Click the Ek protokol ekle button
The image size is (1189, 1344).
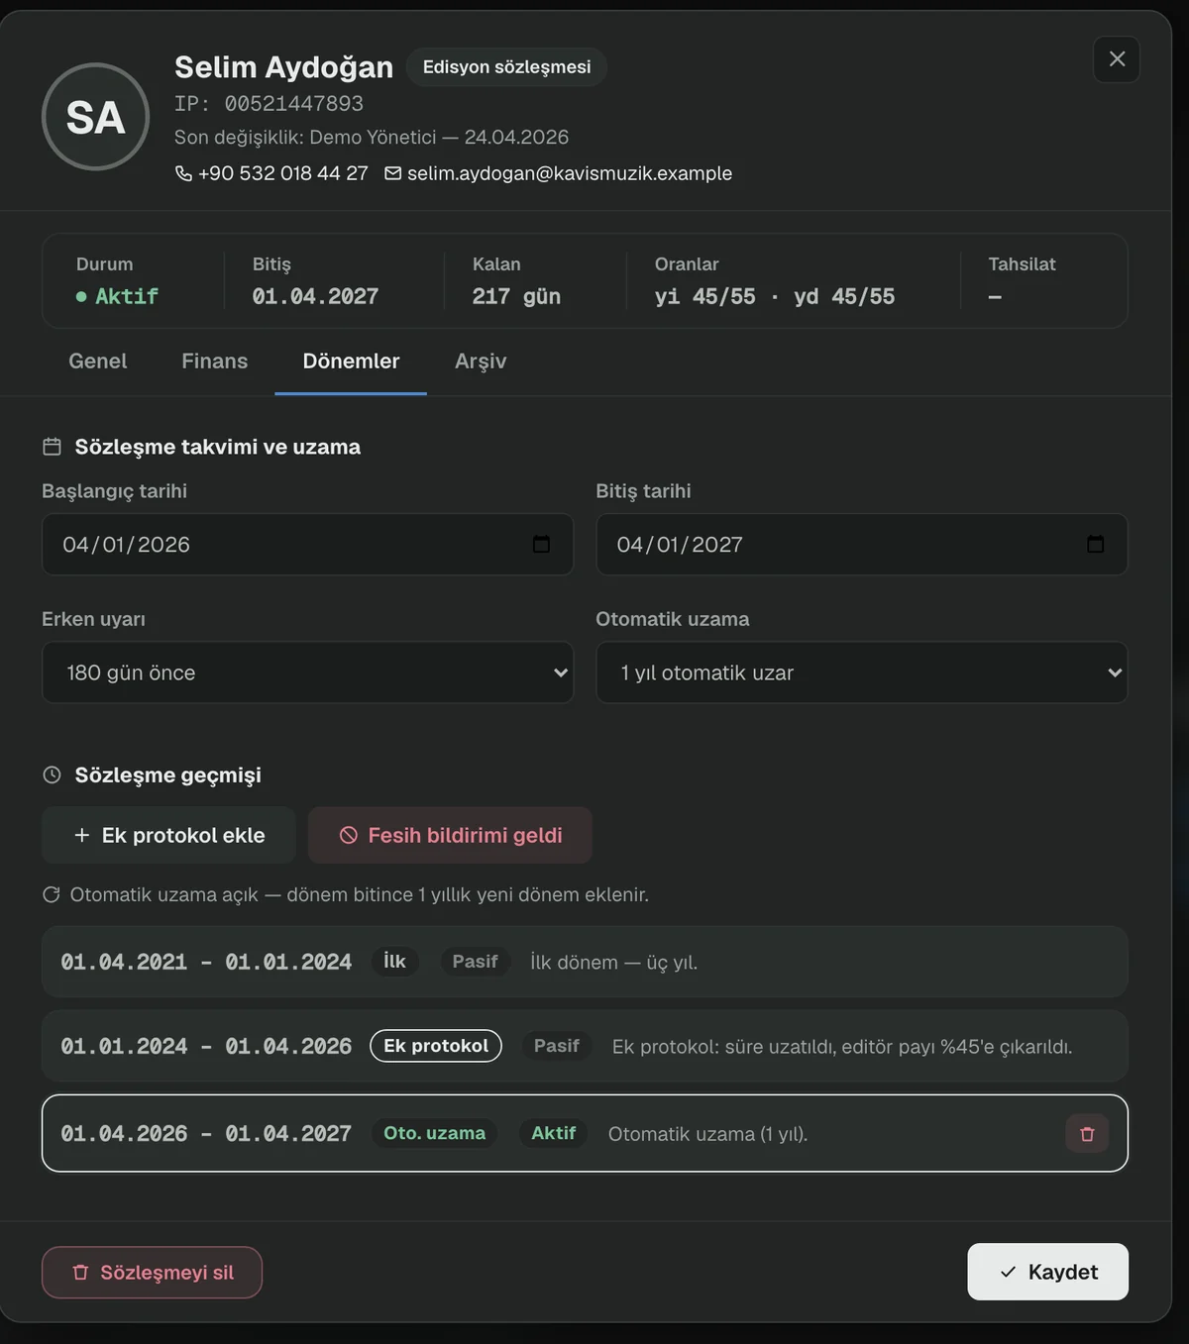click(x=168, y=835)
